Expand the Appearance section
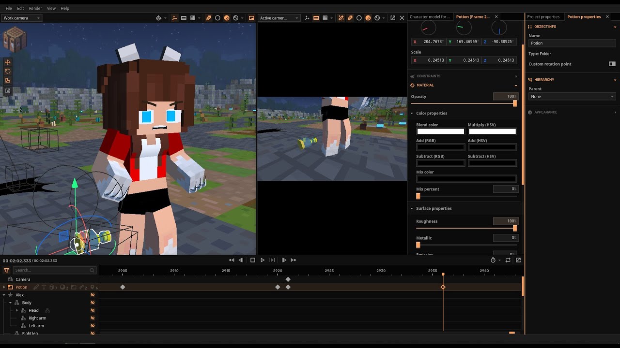The width and height of the screenshot is (620, 348). 615,112
